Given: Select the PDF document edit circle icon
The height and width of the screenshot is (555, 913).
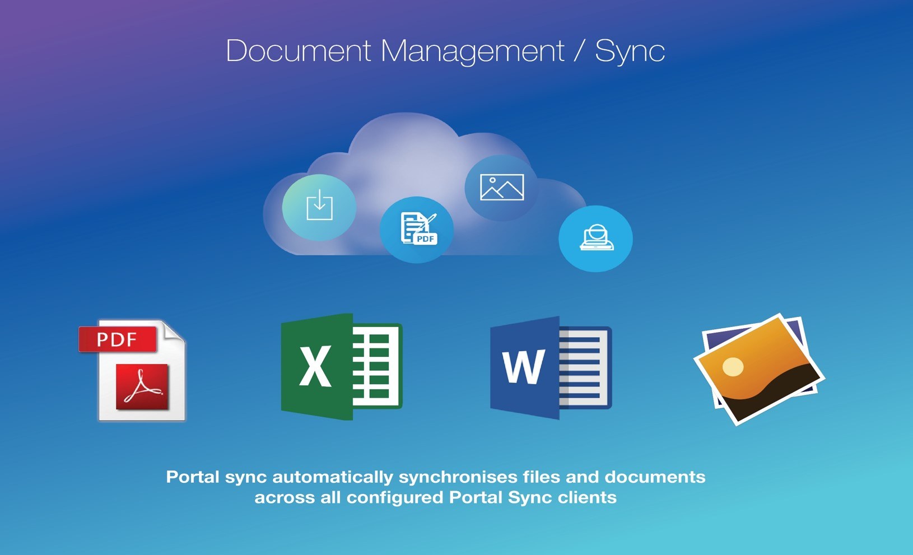Looking at the screenshot, I should click(417, 230).
